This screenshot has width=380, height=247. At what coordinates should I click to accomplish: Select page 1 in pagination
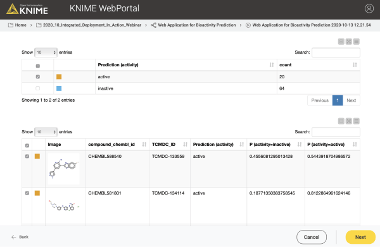point(338,100)
